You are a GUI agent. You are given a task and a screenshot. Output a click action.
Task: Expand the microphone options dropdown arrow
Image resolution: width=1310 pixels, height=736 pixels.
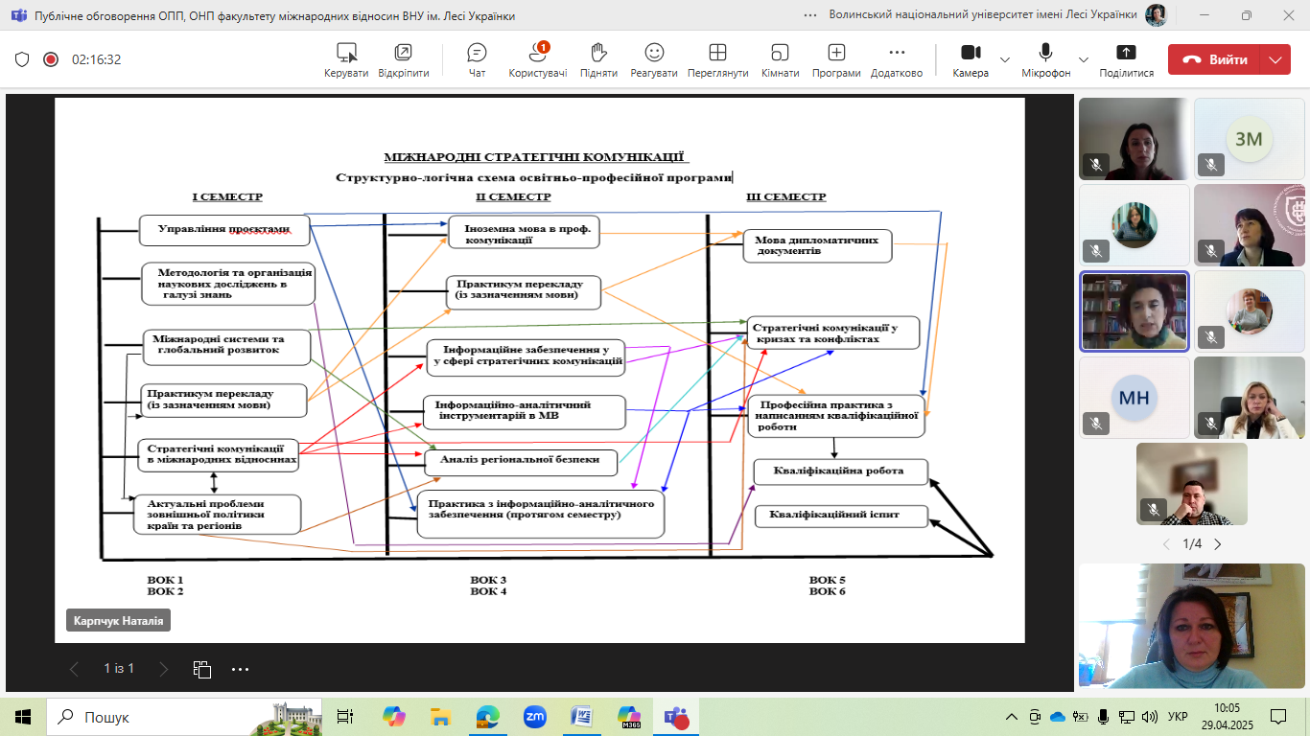pos(1084,59)
